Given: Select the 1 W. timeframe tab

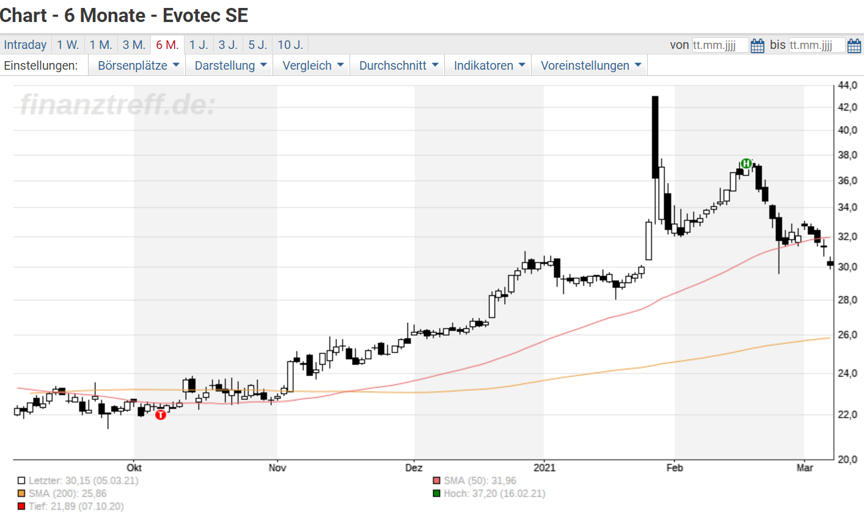Looking at the screenshot, I should pos(68,45).
